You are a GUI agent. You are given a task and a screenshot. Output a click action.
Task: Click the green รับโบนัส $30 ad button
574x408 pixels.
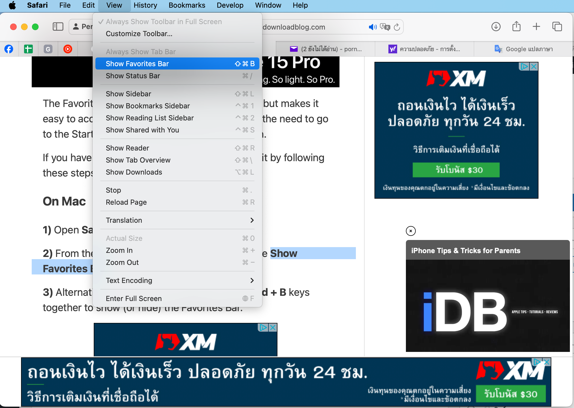456,170
